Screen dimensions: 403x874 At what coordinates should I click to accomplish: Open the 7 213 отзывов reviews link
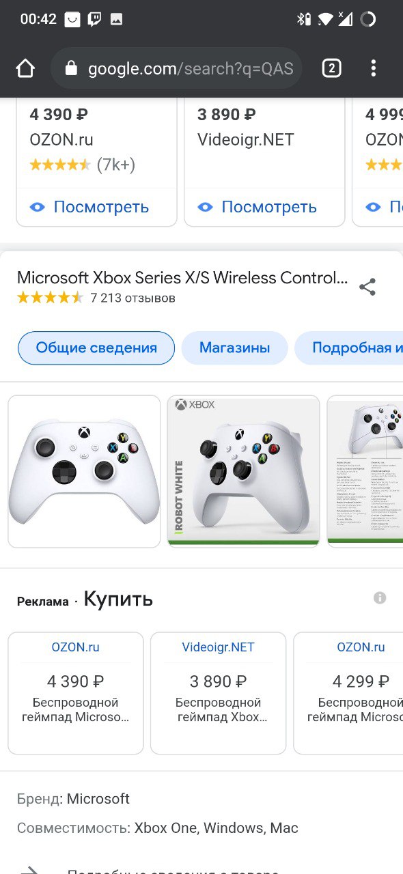coord(133,298)
